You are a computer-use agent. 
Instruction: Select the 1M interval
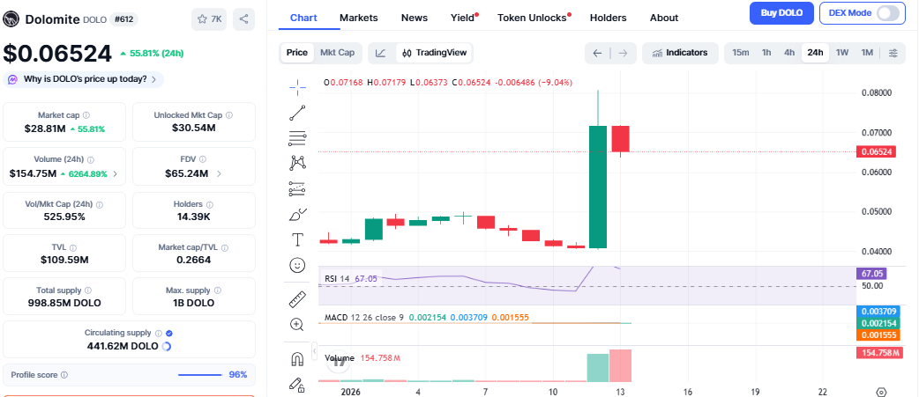[x=868, y=53]
